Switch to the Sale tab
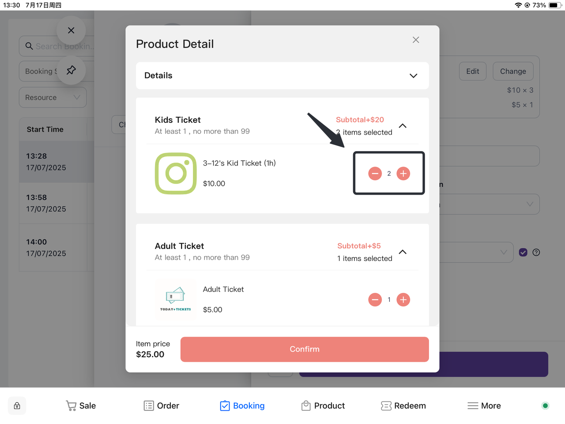Screen dimensions: 565x424 click(x=81, y=406)
